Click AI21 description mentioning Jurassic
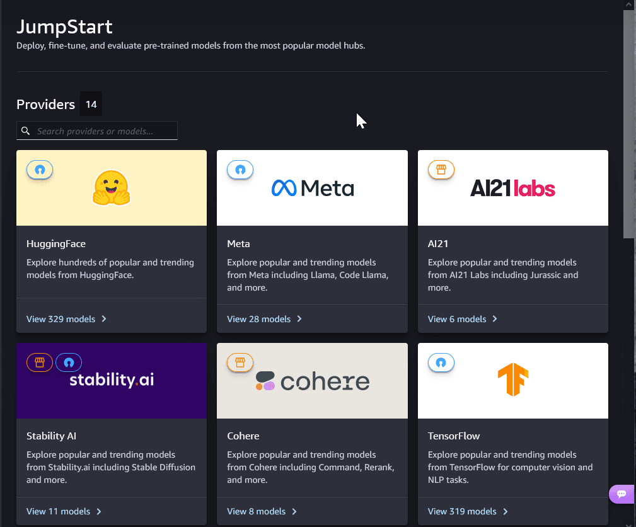 503,275
